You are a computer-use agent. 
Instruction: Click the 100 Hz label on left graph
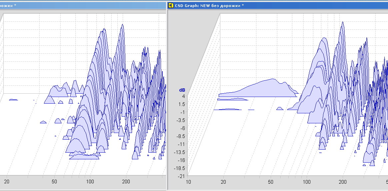[90, 181]
